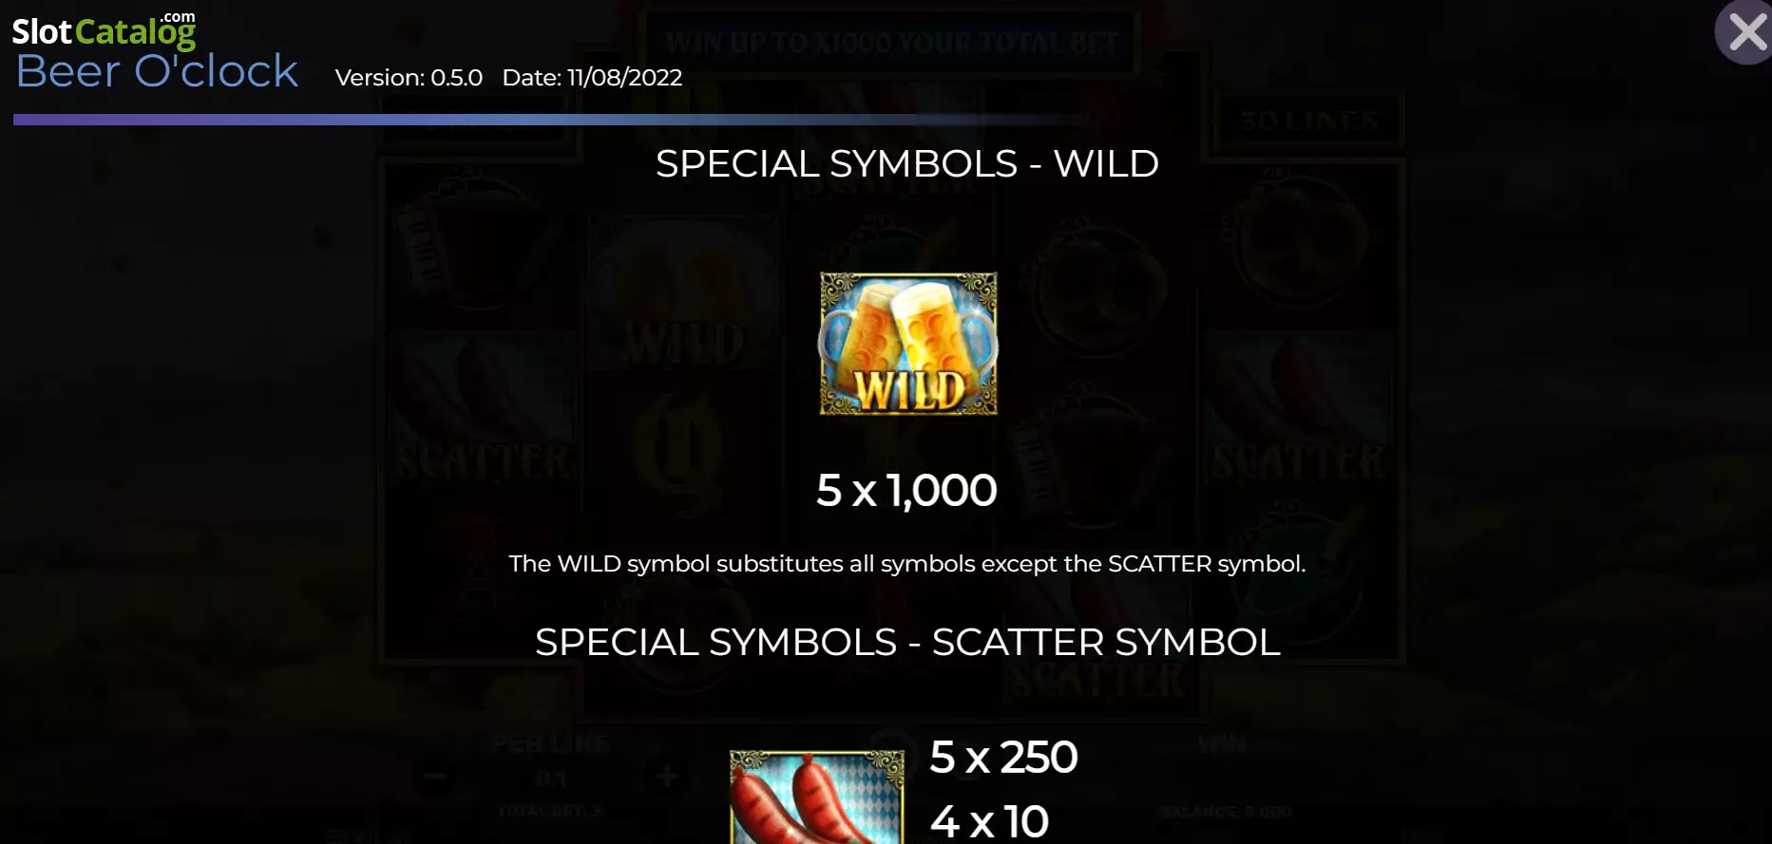Click the dimmed win up to x1000 banner

tap(891, 42)
